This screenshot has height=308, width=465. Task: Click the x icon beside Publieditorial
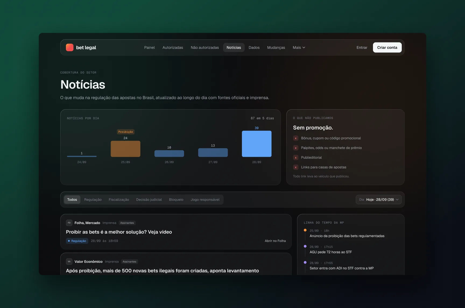tap(296, 158)
